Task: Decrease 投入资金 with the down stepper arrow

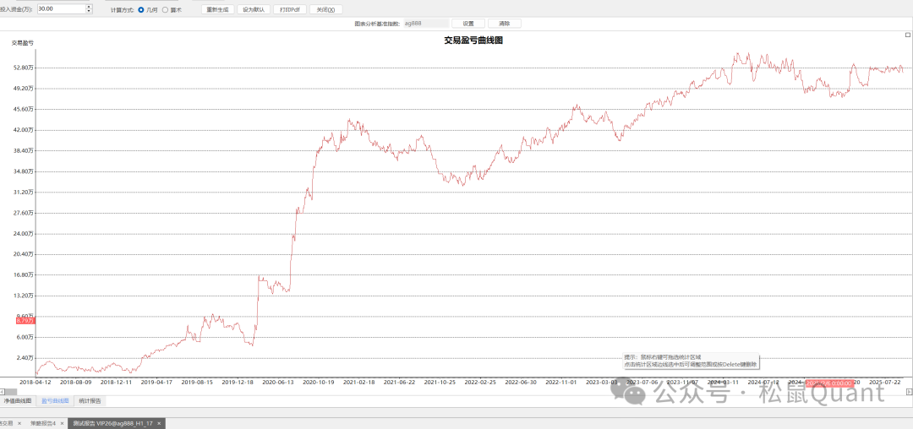Action: [90, 12]
